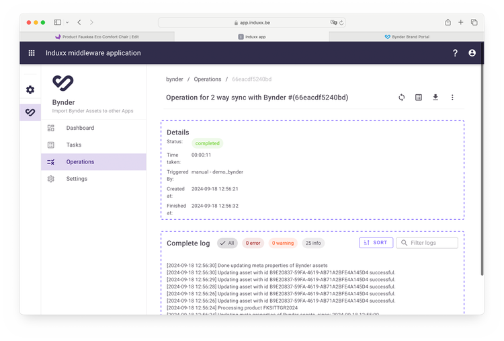Screen dimensions: 504x341
Task: Go forward with the browser forward arrow
Action: pos(91,22)
